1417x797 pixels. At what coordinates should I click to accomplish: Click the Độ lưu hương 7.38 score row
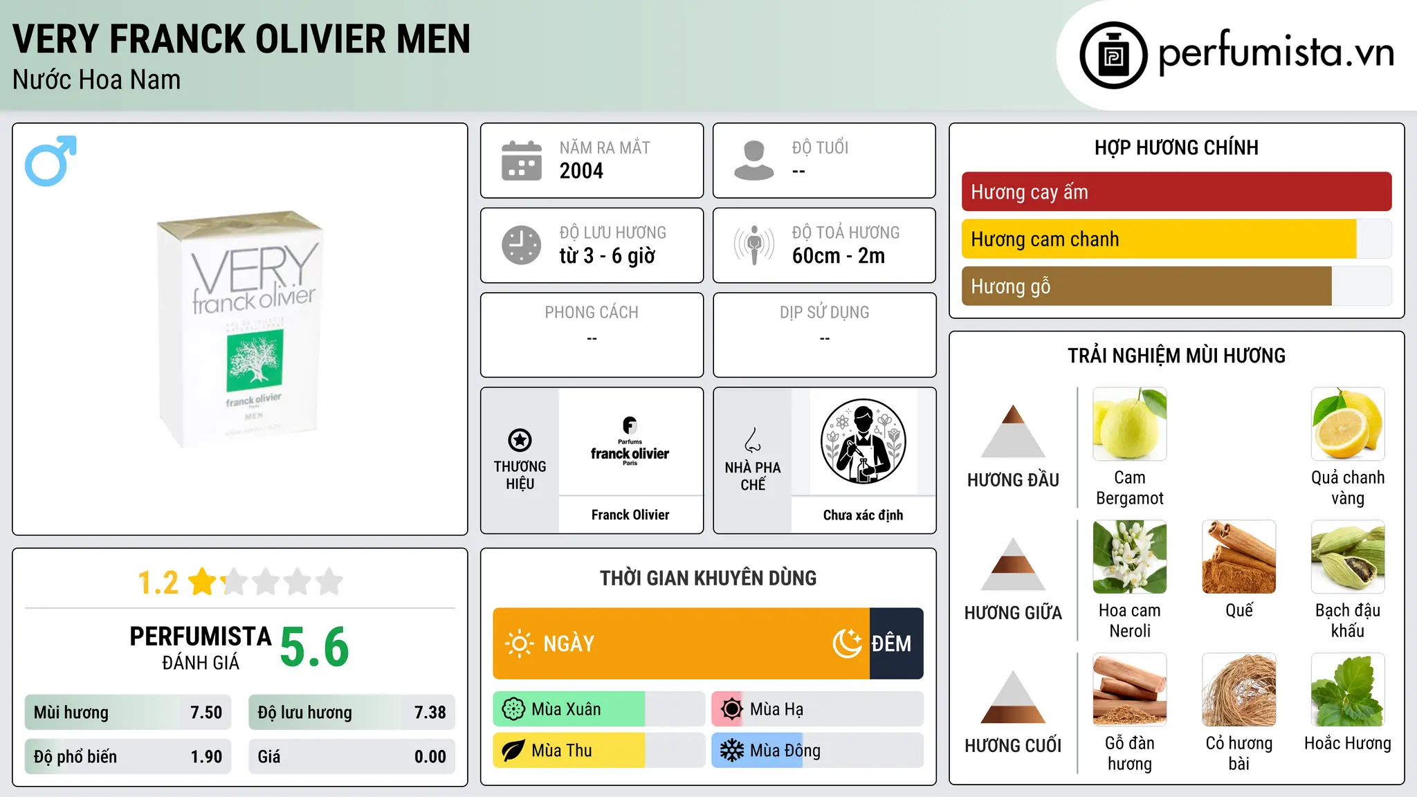pyautogui.click(x=351, y=713)
